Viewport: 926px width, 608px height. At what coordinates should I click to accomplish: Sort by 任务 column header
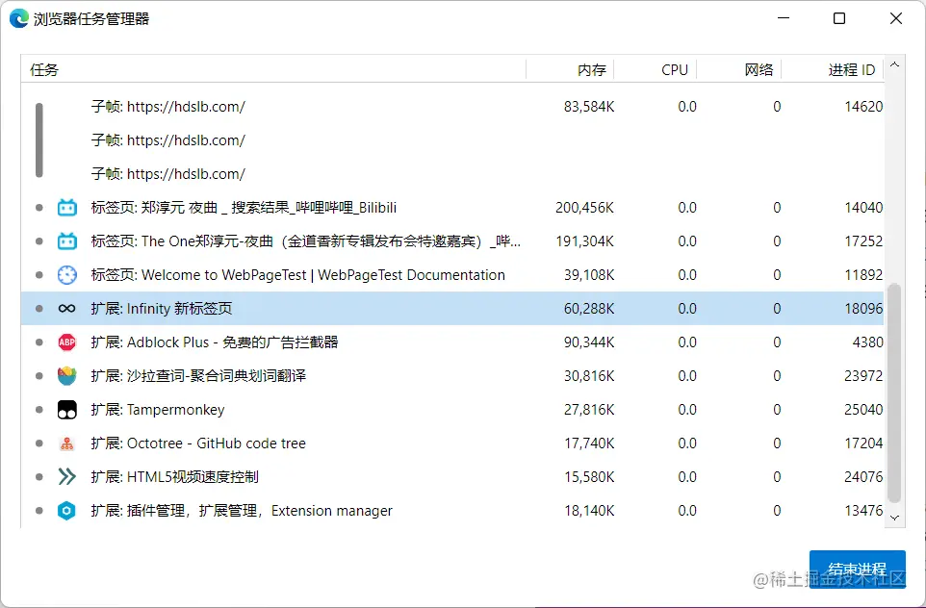(x=273, y=69)
